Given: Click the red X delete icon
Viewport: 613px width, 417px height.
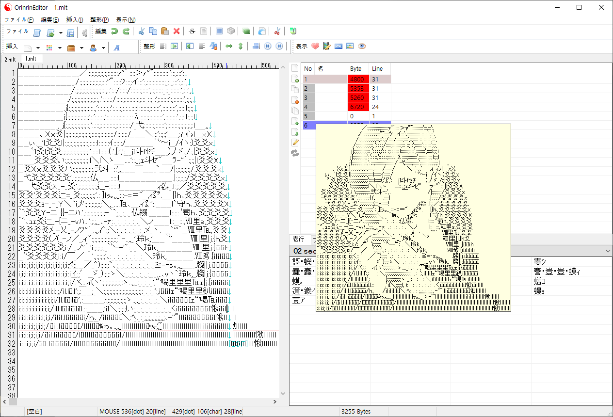Looking at the screenshot, I should tap(177, 32).
